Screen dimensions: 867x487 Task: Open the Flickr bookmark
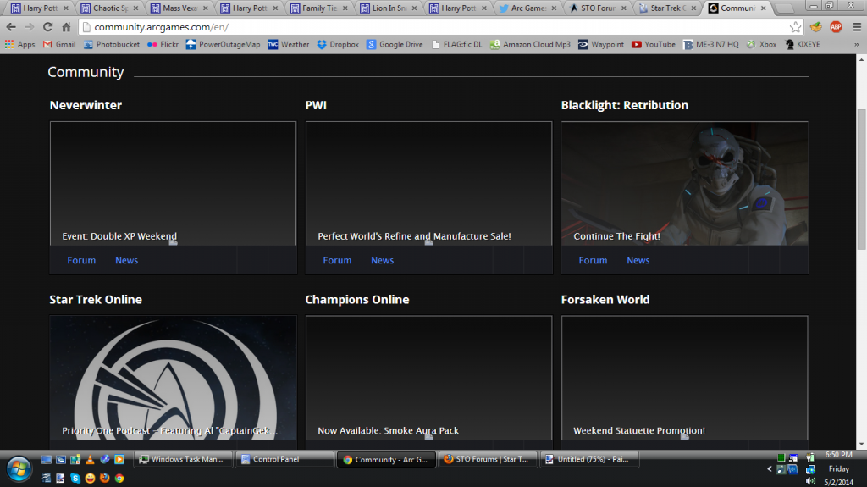(163, 44)
